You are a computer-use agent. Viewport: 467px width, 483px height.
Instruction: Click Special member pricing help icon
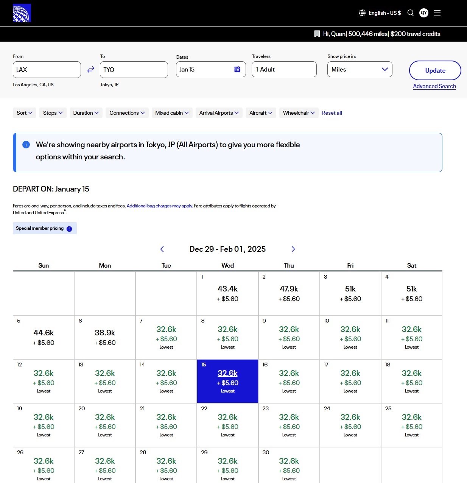69,229
